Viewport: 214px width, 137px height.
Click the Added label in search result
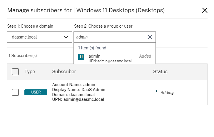(145, 56)
